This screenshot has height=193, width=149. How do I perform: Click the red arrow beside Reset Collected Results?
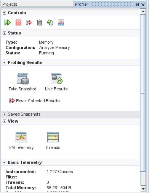pos(12,101)
